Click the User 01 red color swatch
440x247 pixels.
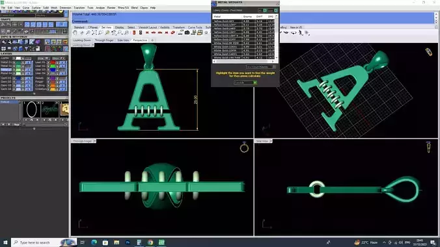(x=53, y=62)
